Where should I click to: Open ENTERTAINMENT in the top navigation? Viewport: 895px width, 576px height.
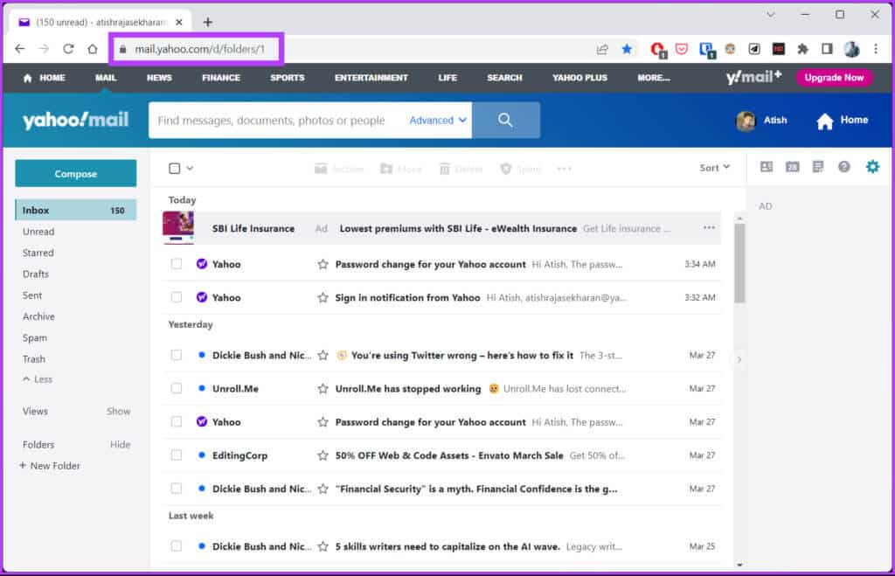[x=371, y=78]
